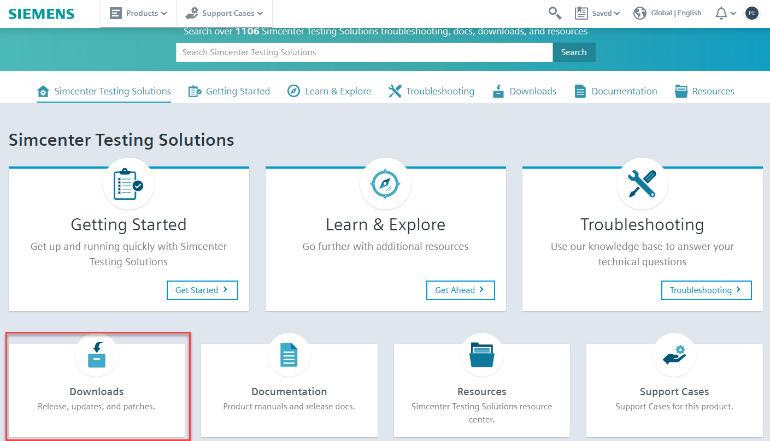This screenshot has width=770, height=441.
Task: Click the Get Started button
Action: coord(202,290)
